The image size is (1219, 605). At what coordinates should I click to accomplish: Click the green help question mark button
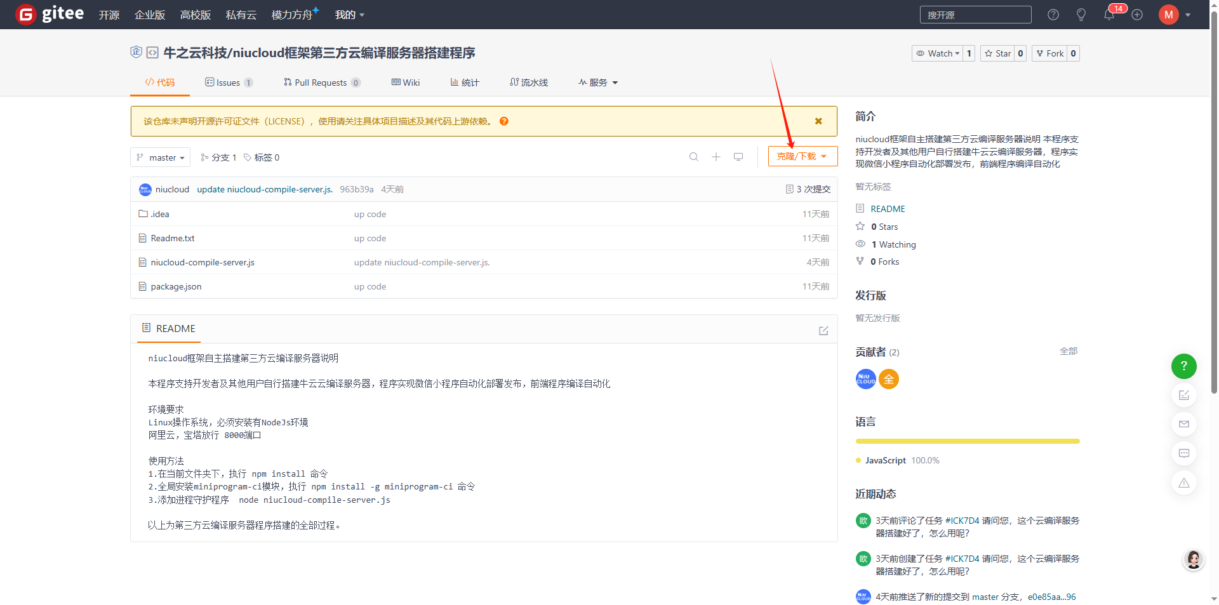(1183, 366)
